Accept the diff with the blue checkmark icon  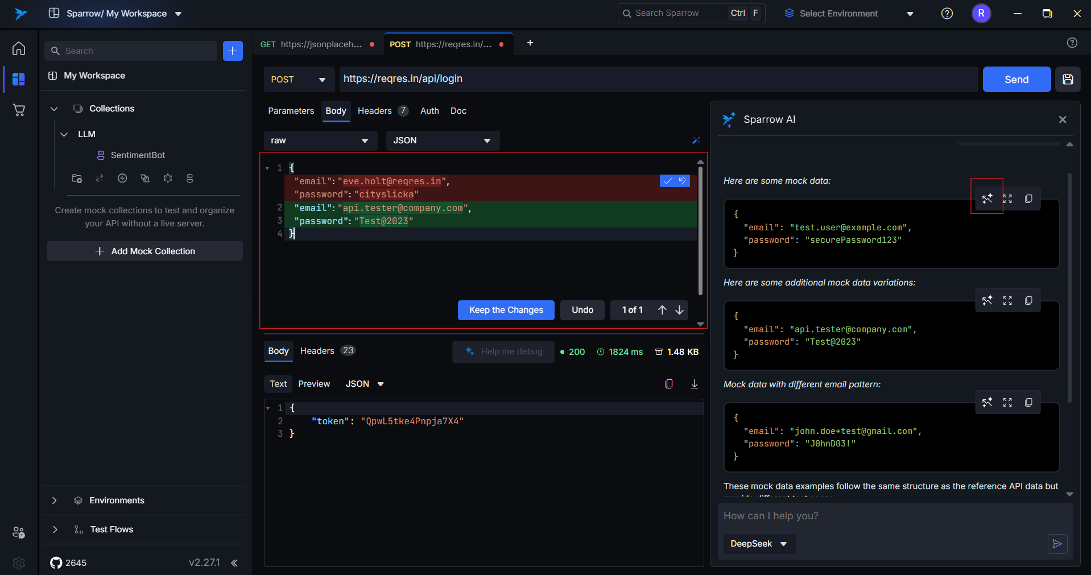pos(668,181)
